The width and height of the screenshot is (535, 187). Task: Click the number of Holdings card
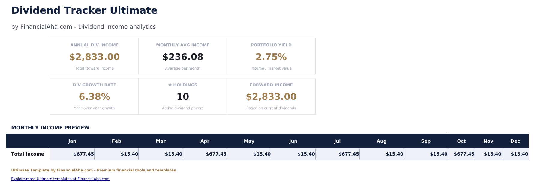(x=183, y=96)
